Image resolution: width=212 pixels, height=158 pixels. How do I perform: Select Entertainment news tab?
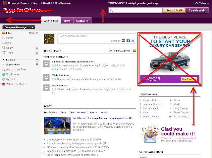point(78,112)
